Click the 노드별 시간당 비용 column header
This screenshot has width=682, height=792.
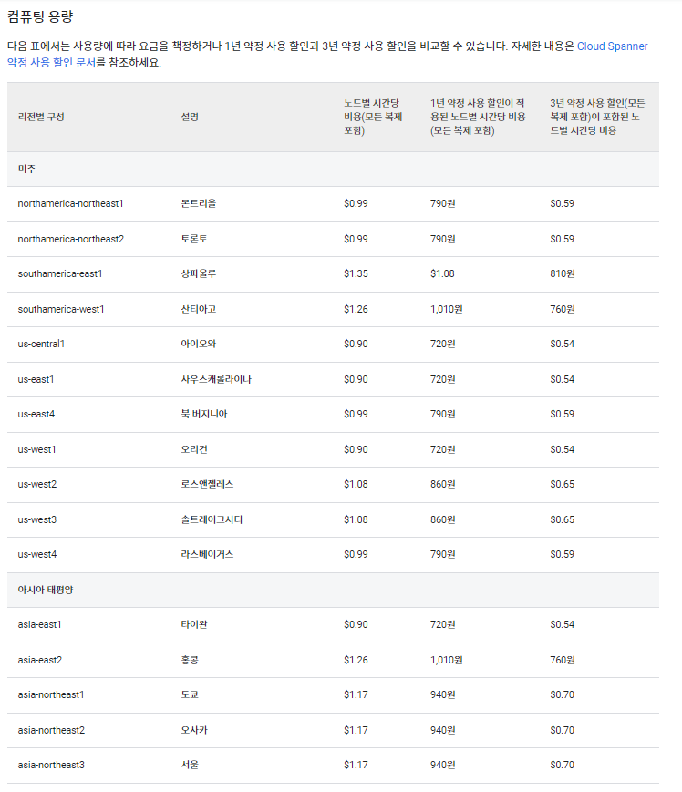coord(375,117)
